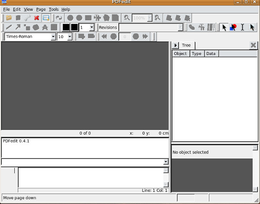
Task: Click the magnifier right of zoom box
Action: pyautogui.click(x=157, y=18)
